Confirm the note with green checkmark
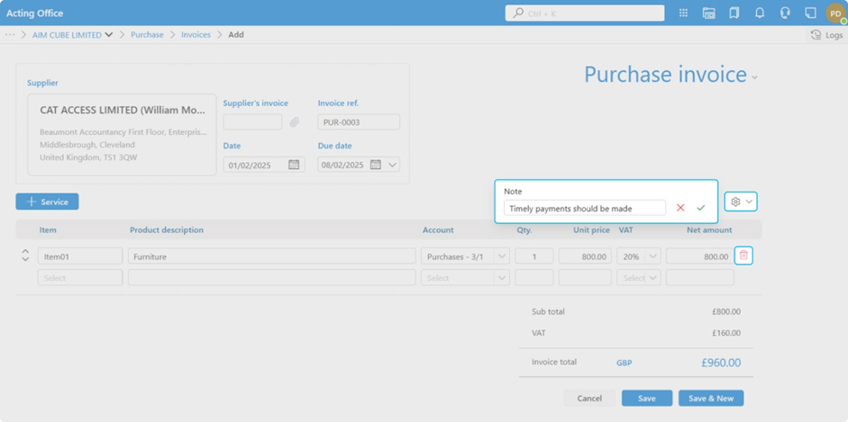The width and height of the screenshot is (848, 422). 701,208
